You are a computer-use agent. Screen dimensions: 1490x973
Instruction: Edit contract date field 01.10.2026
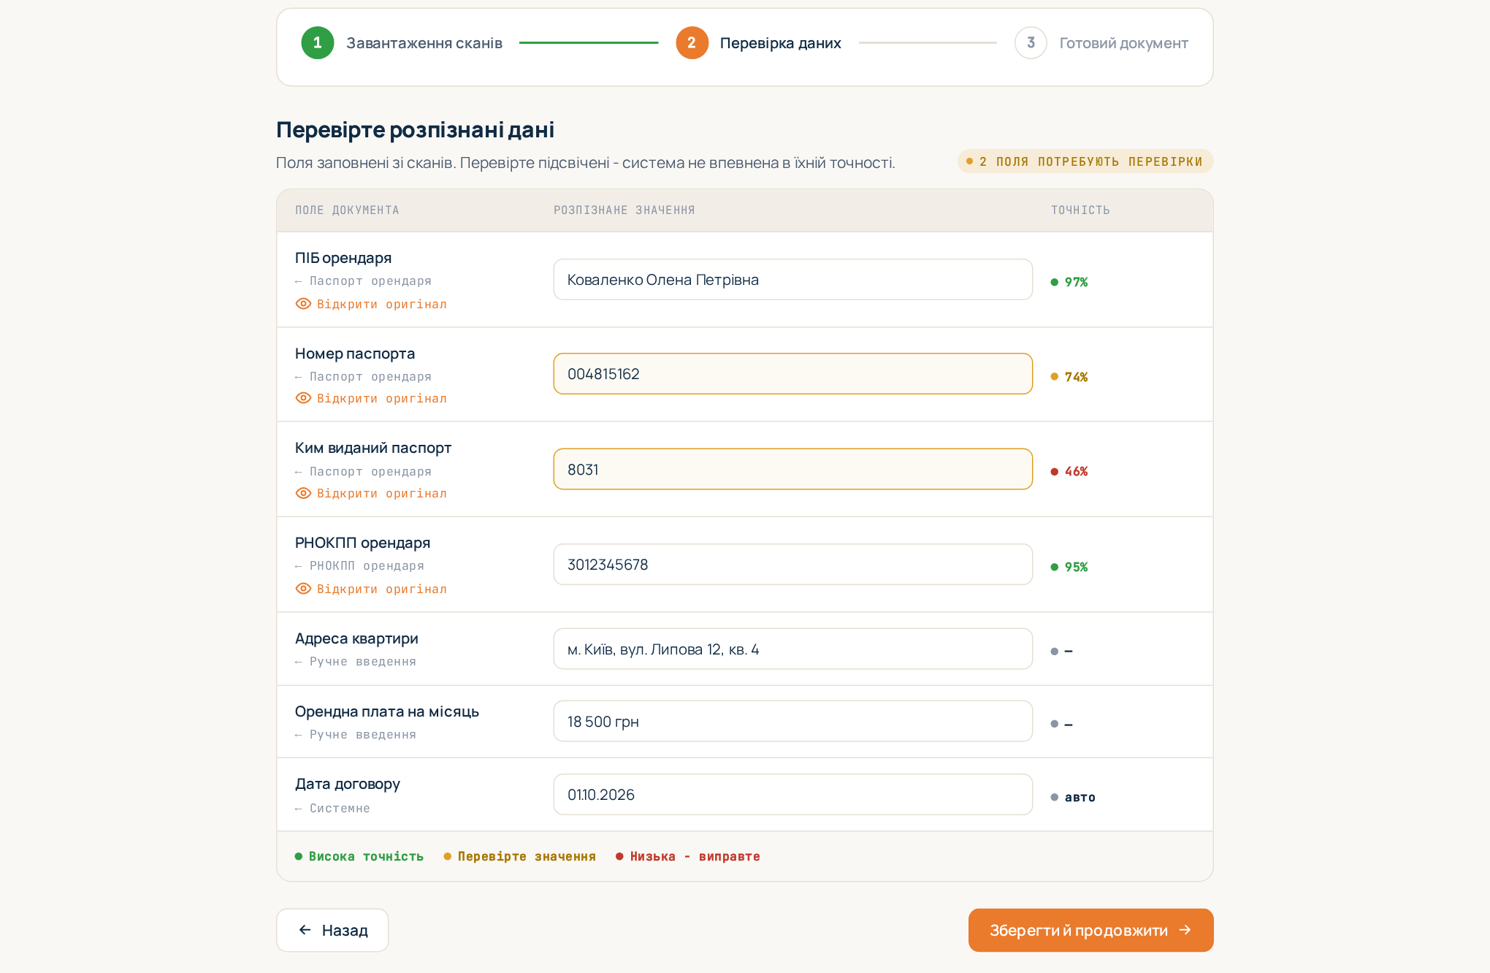point(792,794)
